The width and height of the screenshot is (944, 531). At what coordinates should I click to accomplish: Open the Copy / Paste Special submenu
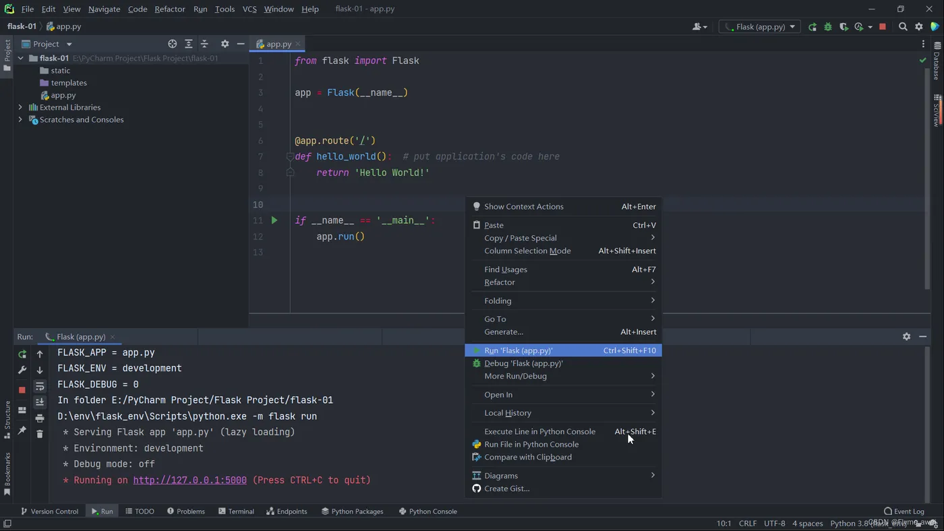(564, 238)
